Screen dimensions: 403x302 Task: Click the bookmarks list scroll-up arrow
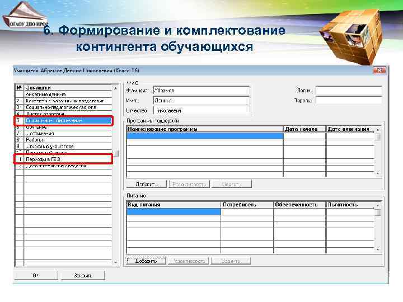point(116,88)
